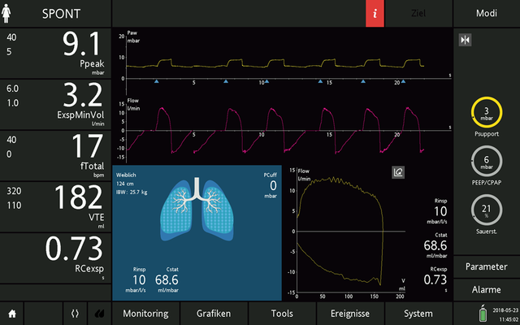Click the dynamic lung graphic
This screenshot has height=325, width=520.
197,210
